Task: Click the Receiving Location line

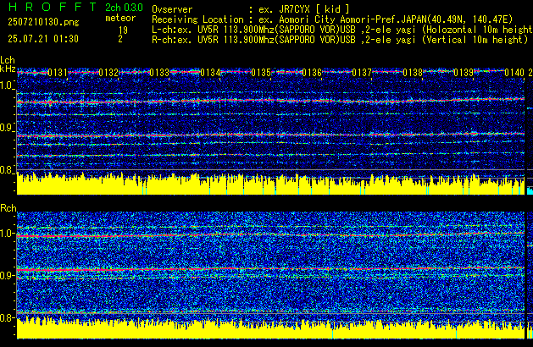Action: (332, 19)
